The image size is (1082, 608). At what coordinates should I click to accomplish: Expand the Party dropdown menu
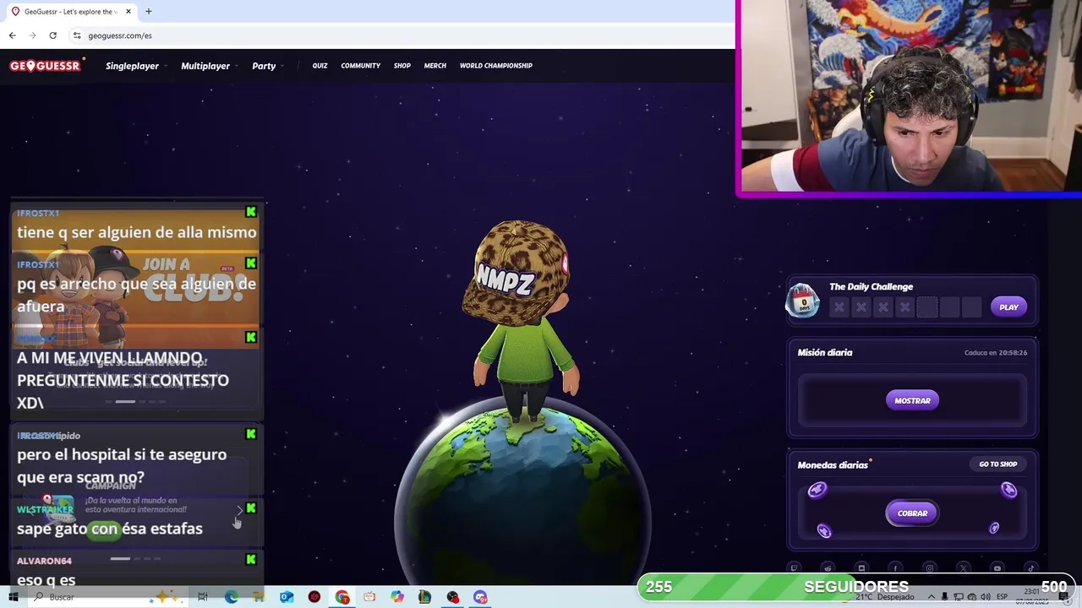(267, 66)
